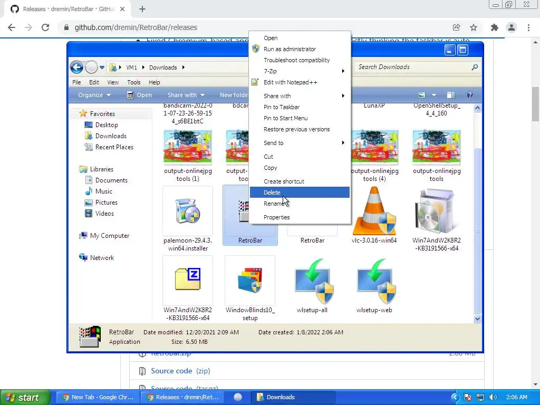
Task: Choose Create shortcut in context menu
Action: point(300,181)
